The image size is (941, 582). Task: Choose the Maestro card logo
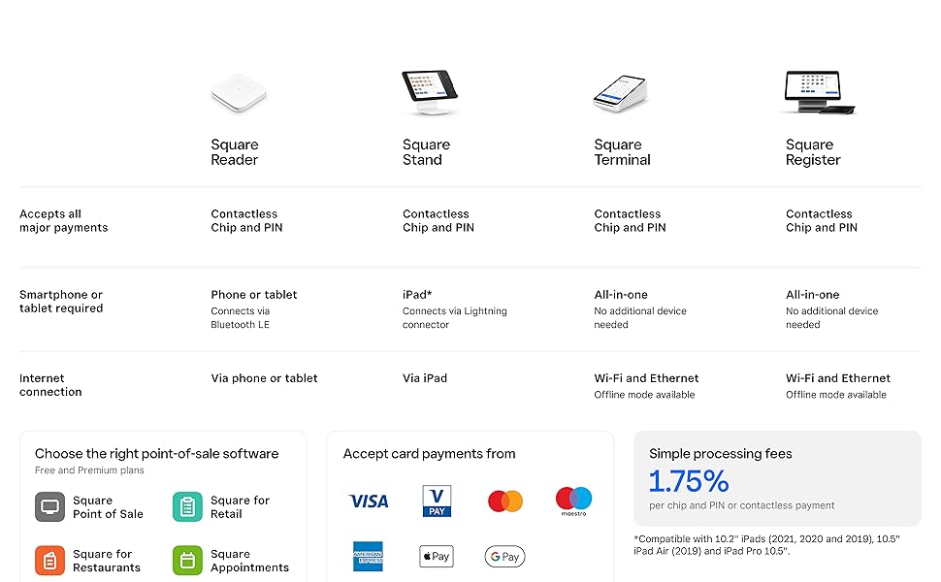573,501
